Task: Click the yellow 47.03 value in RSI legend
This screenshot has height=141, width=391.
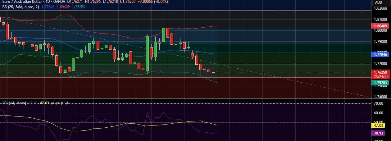Action: point(45,103)
